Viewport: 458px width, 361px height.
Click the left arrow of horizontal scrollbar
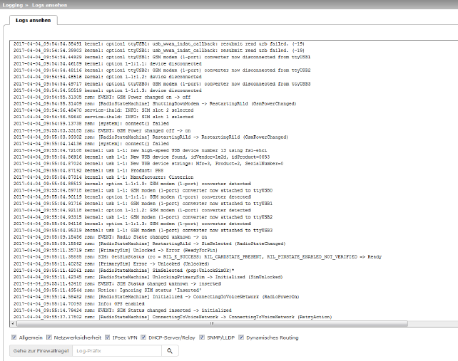click(x=13, y=323)
